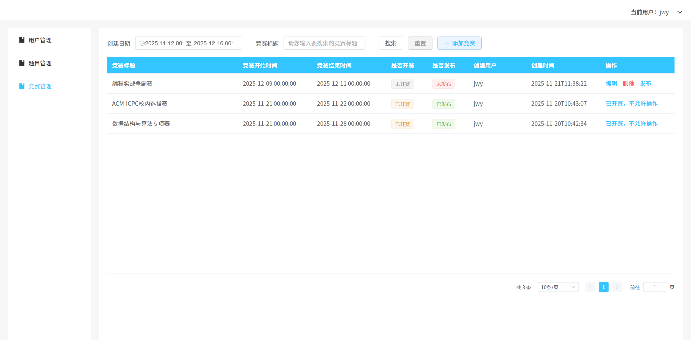Select the 题目管理 sidebar icon
The height and width of the screenshot is (340, 691).
click(22, 63)
